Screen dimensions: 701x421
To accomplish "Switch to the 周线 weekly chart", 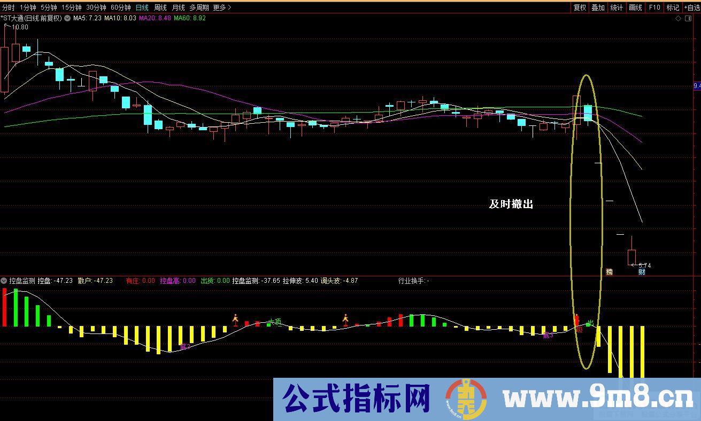I will tap(160, 7).
